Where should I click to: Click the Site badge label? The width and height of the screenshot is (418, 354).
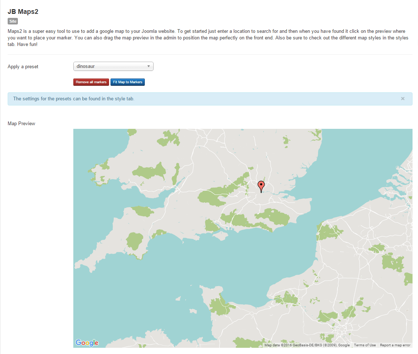pyautogui.click(x=13, y=21)
